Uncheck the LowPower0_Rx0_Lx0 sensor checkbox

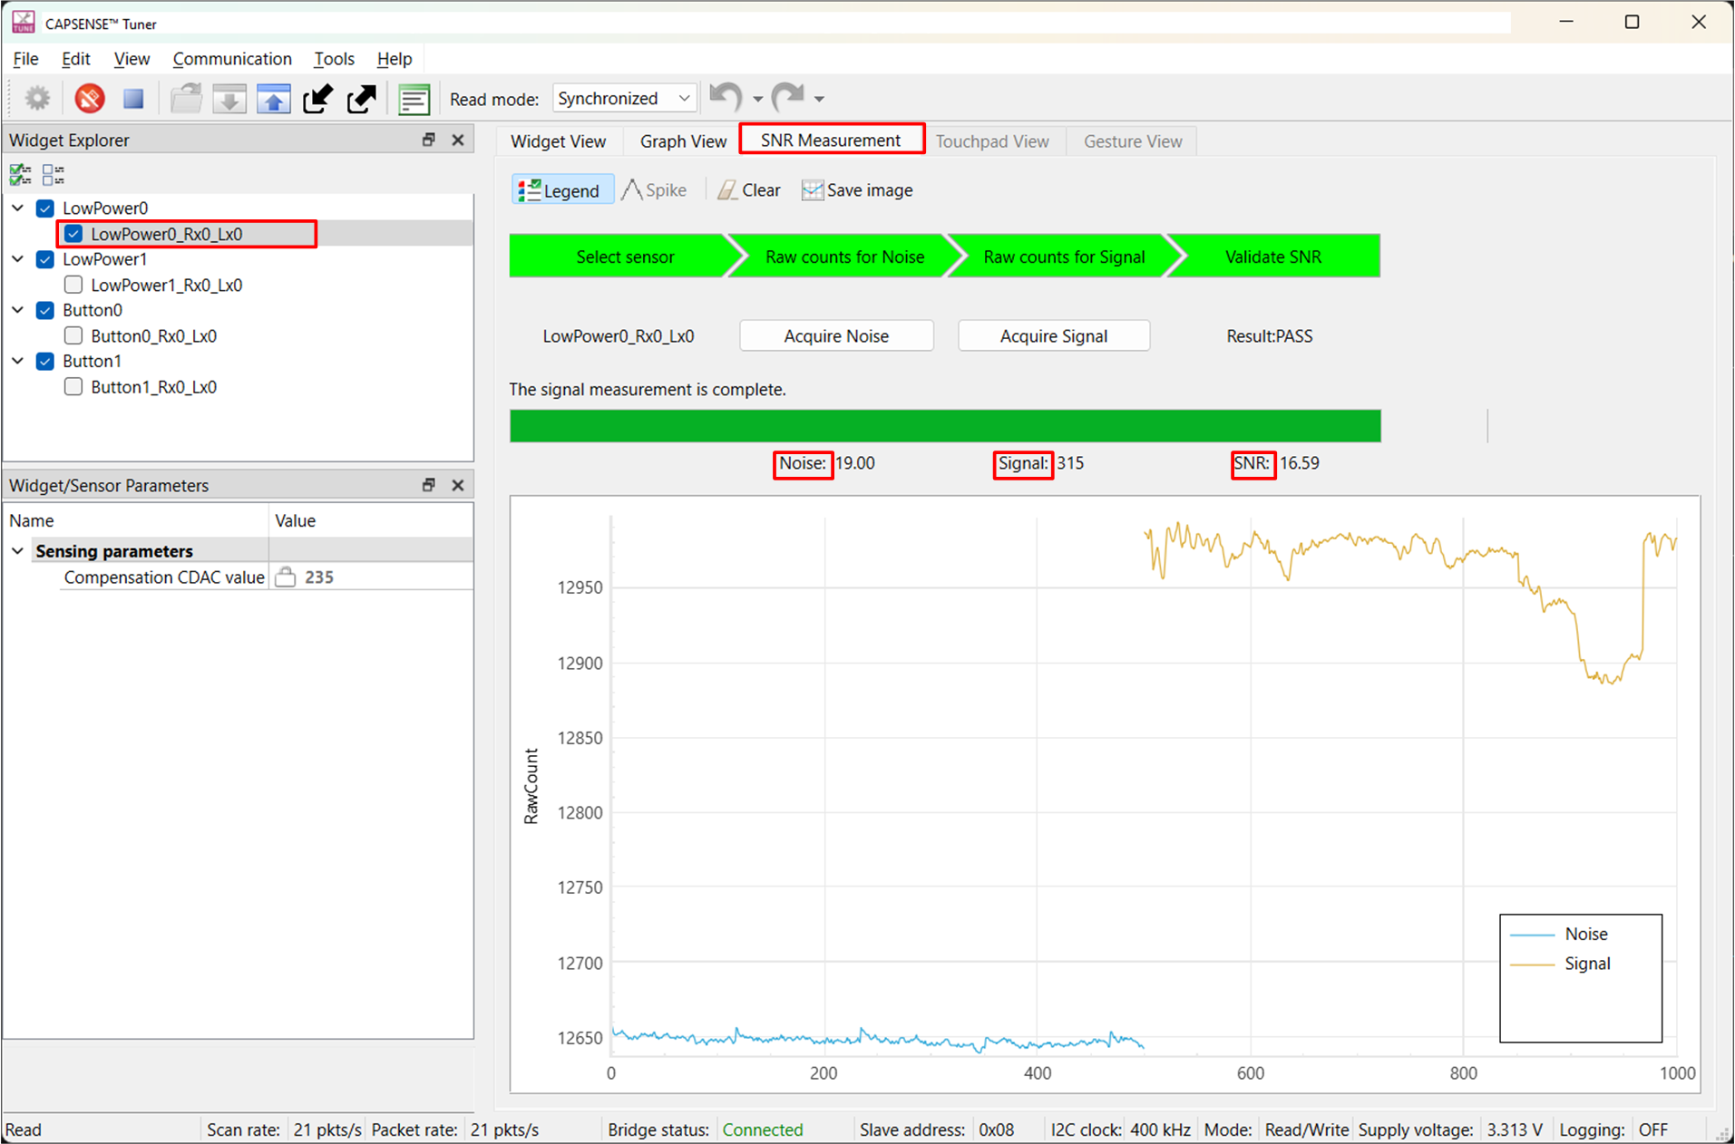click(x=74, y=234)
